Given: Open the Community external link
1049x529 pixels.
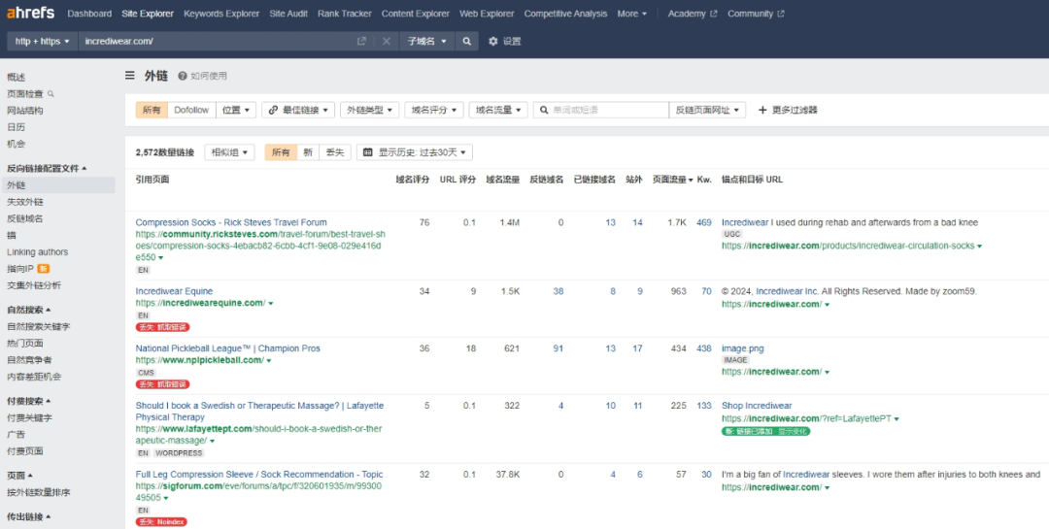Looking at the screenshot, I should tap(756, 14).
